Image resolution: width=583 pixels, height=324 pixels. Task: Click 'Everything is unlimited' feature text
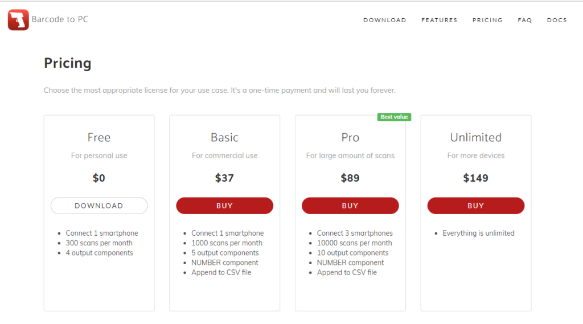point(478,233)
